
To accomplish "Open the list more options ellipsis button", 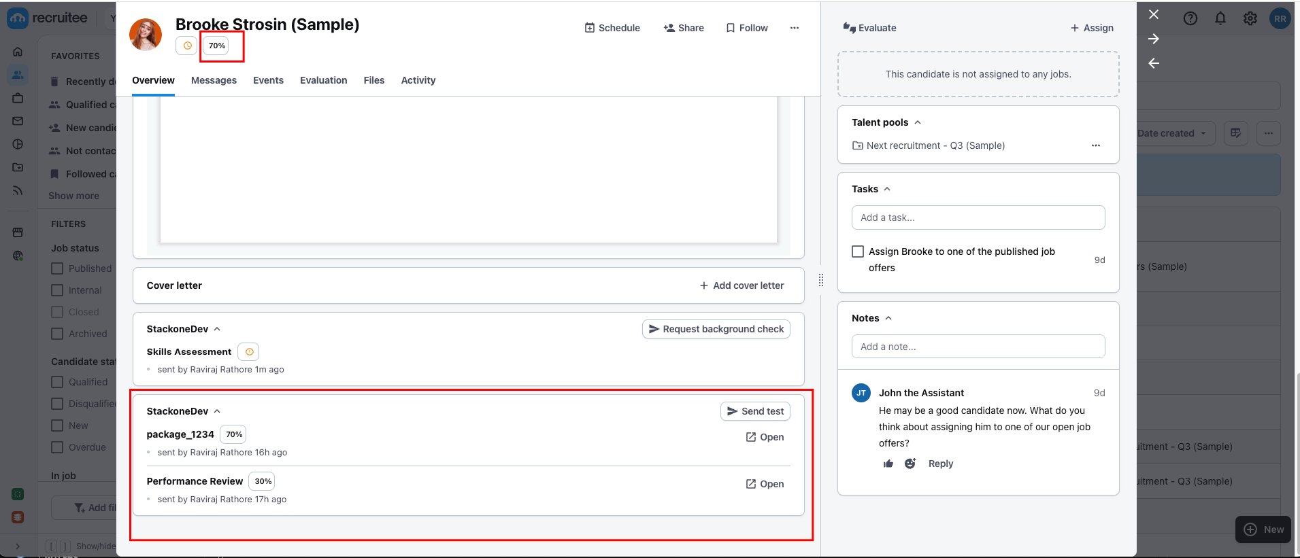I will [x=1269, y=133].
